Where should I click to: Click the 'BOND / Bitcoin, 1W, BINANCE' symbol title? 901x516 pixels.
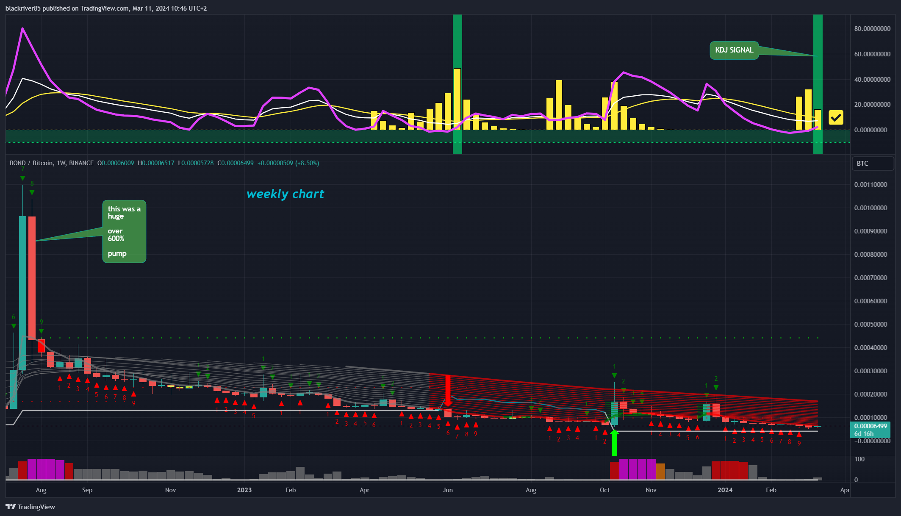click(52, 163)
